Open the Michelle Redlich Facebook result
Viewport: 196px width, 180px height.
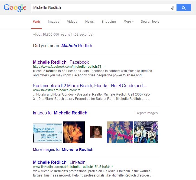point(61,62)
